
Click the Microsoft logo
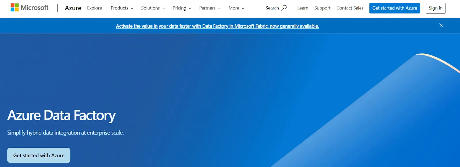click(x=29, y=8)
